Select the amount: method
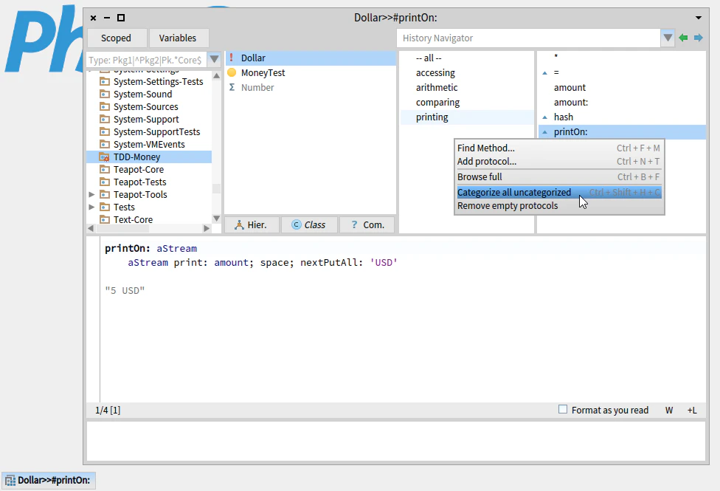The height and width of the screenshot is (491, 720). [622, 102]
